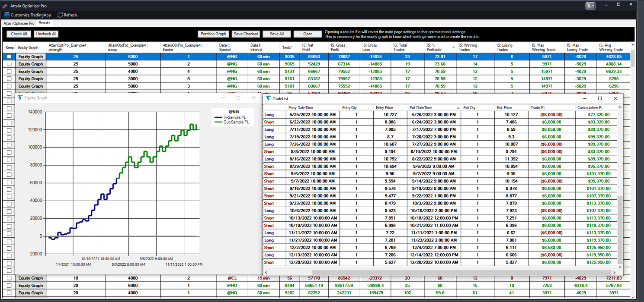Open the S workspace dropdown in the title bar

point(590,6)
